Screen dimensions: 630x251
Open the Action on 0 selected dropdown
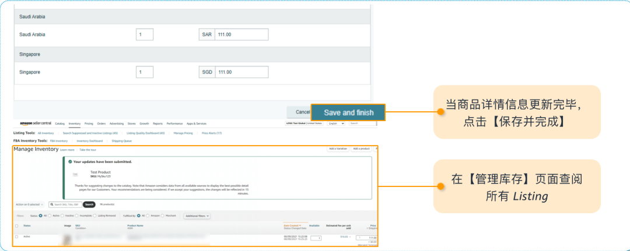tap(29, 204)
